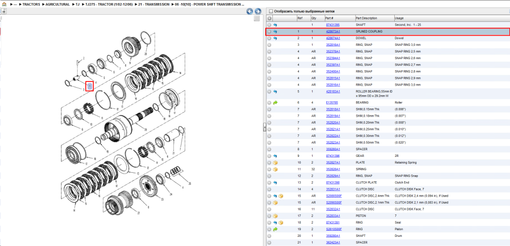
Task: Open part number link 352400A1
Action: (x=333, y=71)
